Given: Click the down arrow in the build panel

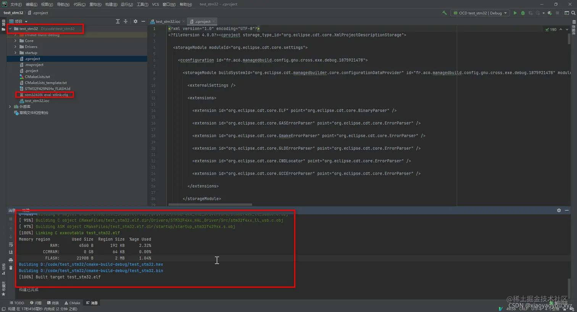Looking at the screenshot, I should (11, 237).
